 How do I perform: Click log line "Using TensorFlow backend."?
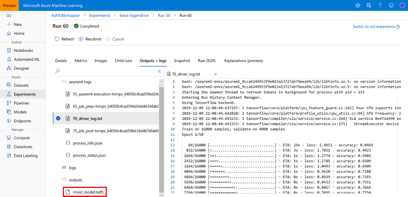coord(209,103)
